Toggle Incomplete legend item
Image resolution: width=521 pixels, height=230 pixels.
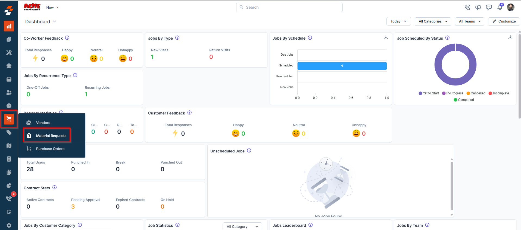[499, 93]
